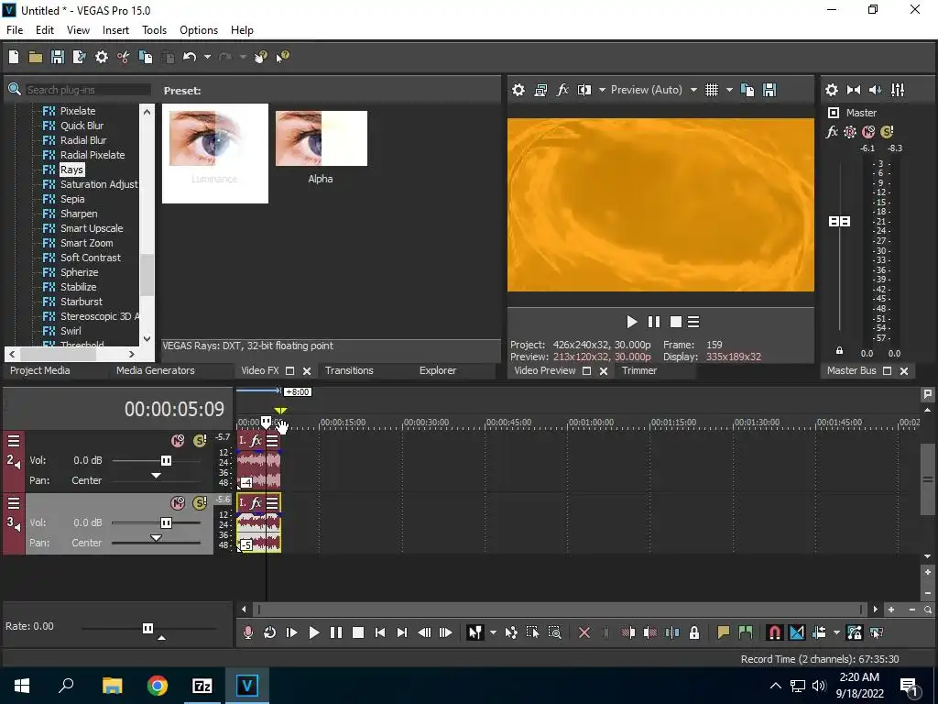Go to the start of the project
Viewport: 938px width, 704px height.
[x=380, y=632]
